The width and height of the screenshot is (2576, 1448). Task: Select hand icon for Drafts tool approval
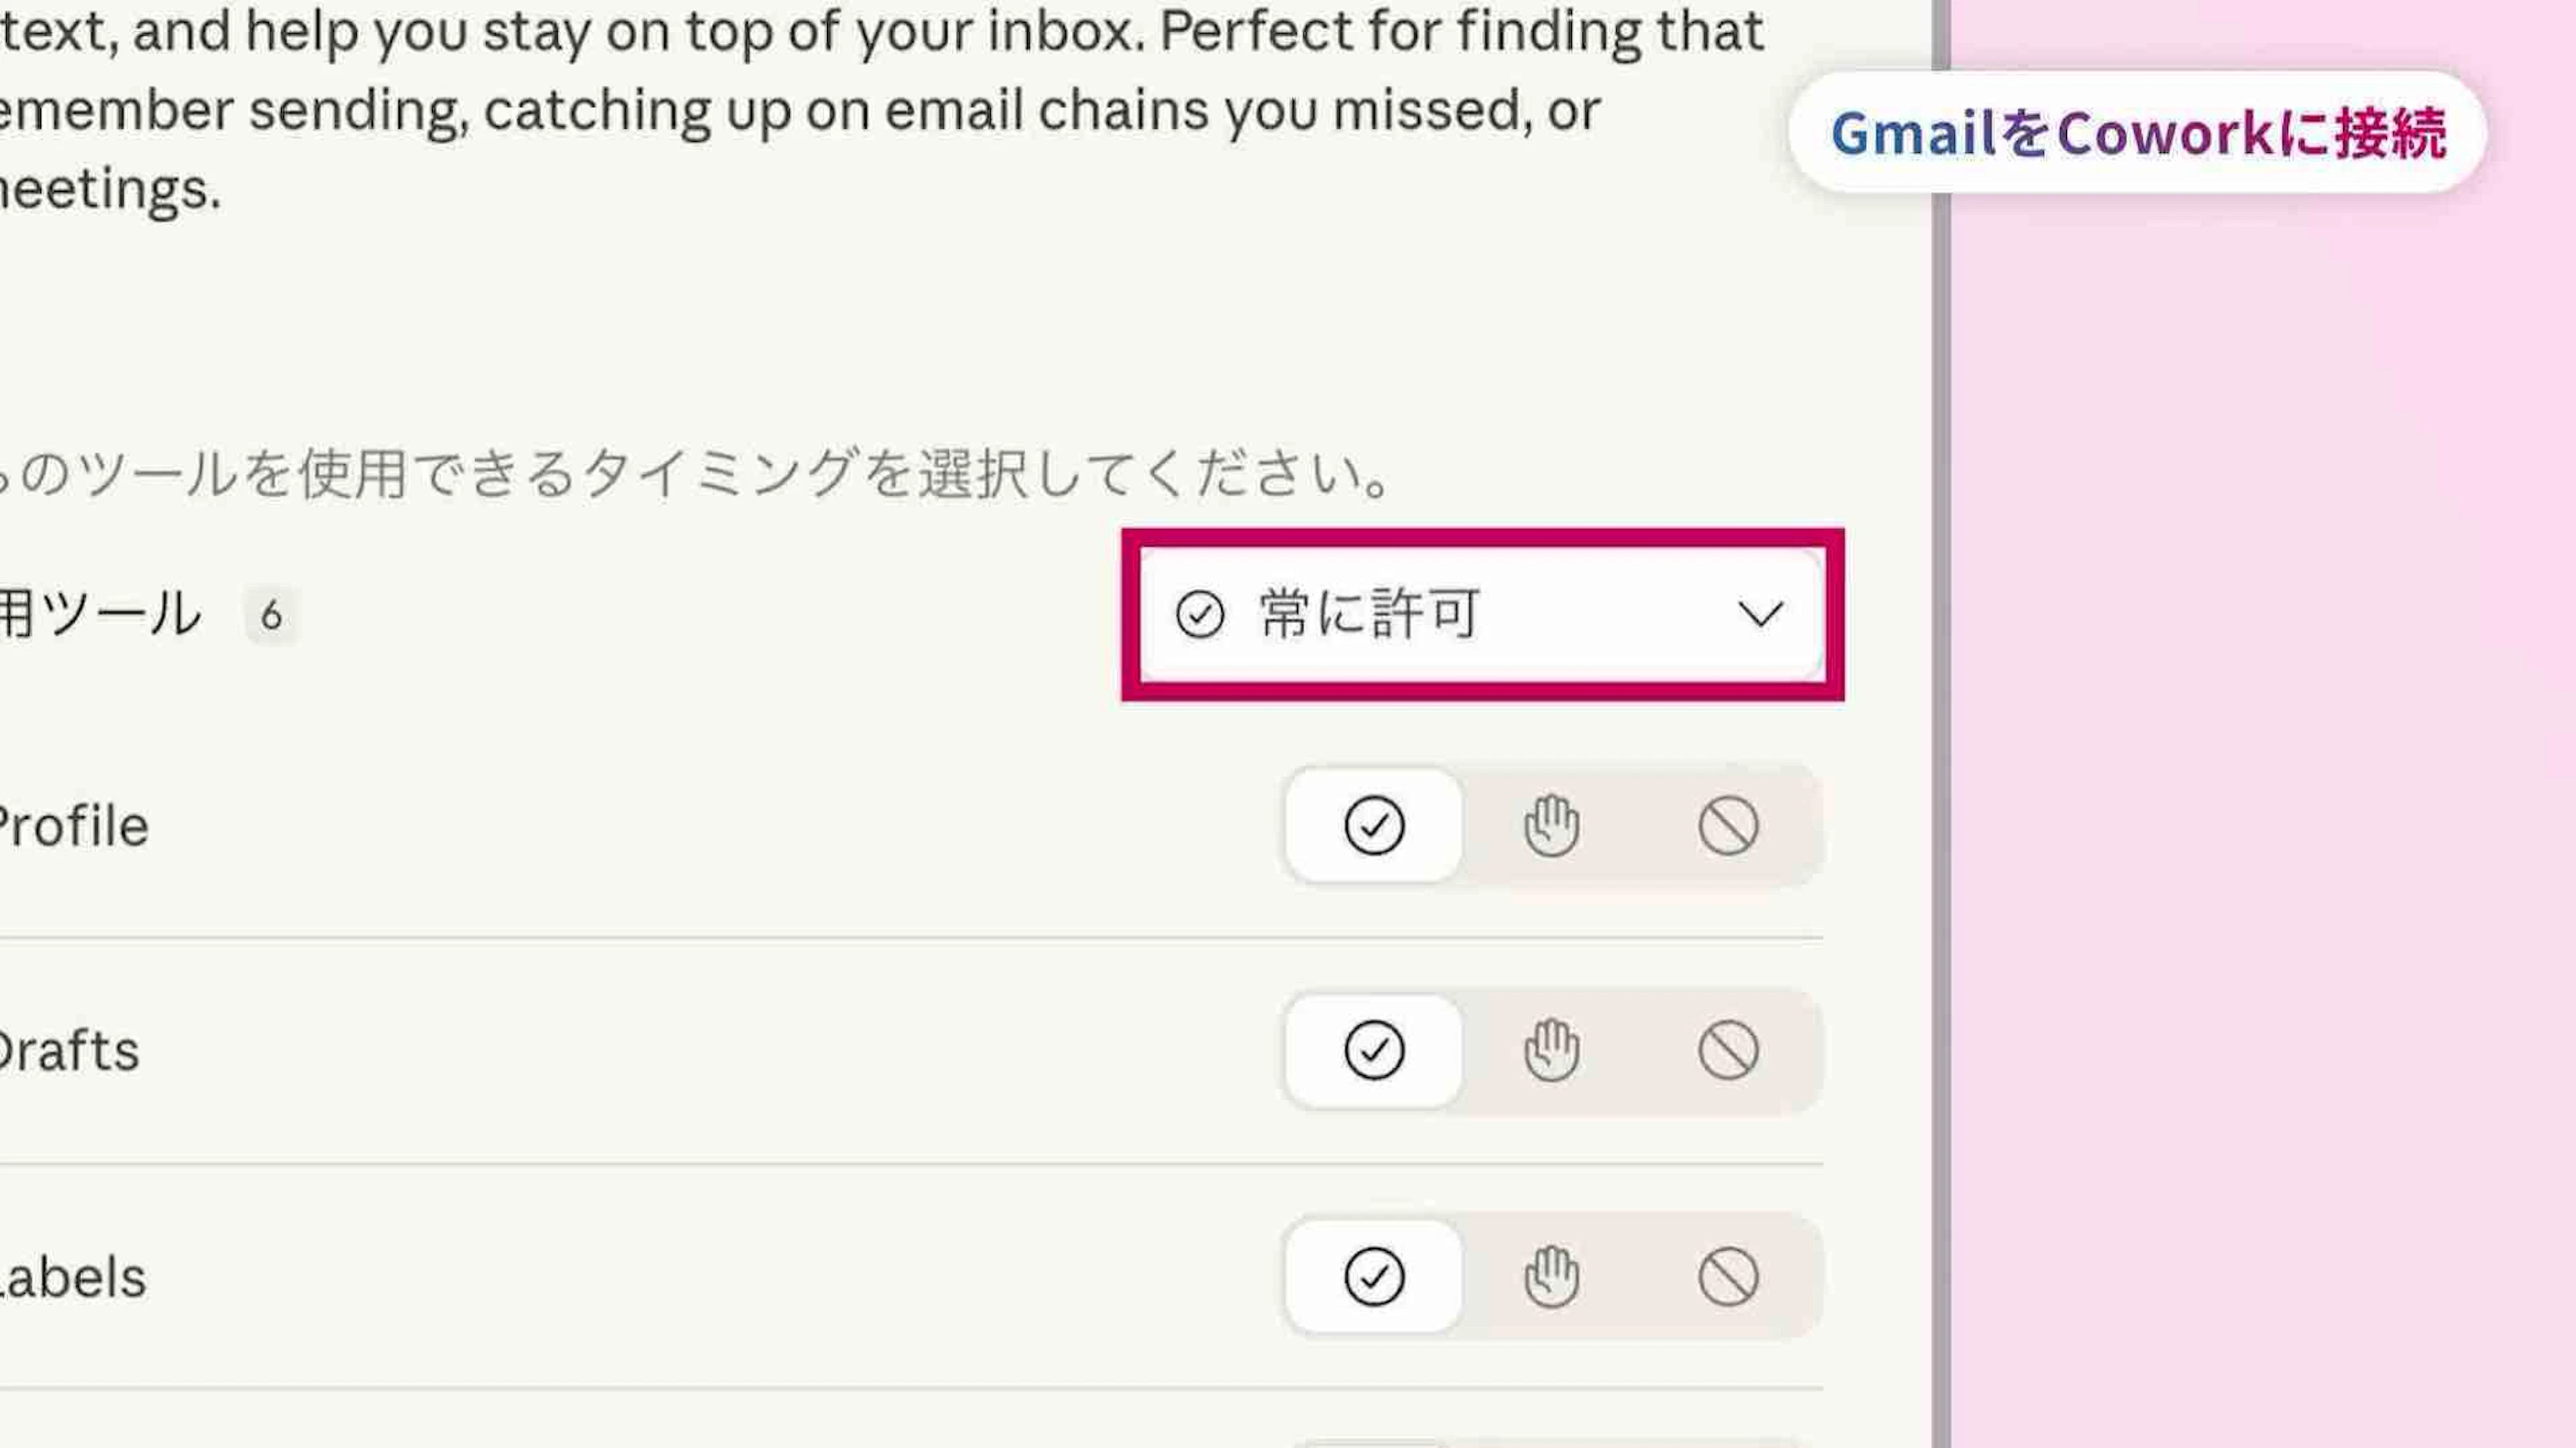(1551, 1050)
